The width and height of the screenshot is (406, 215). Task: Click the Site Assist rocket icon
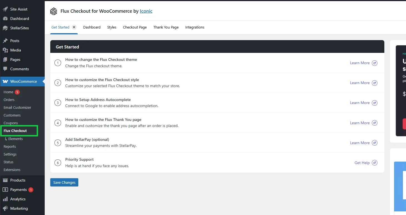tap(5, 9)
